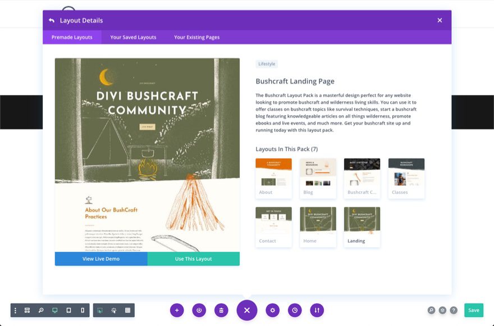Open wireframe view mode
Screen dimensions: 494x326
pyautogui.click(x=27, y=310)
